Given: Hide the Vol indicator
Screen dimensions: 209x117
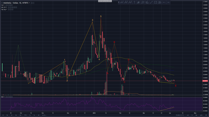Looking at the screenshot, I should [6, 5].
